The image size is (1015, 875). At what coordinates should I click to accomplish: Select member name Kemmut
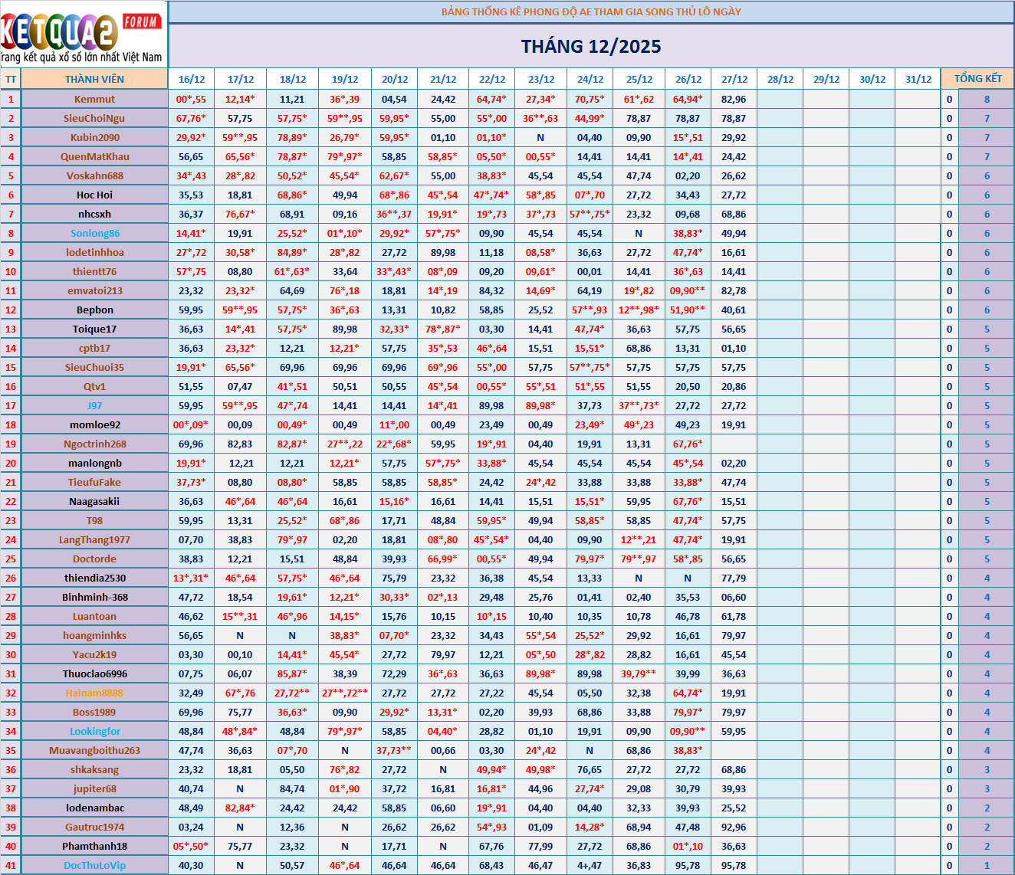point(94,99)
